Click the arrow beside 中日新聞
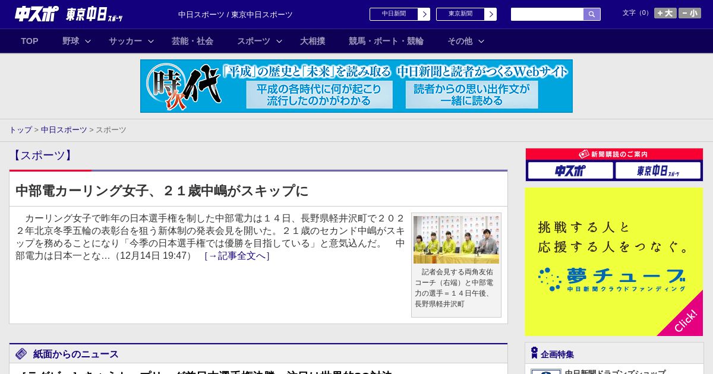The width and height of the screenshot is (713, 374). pyautogui.click(x=424, y=14)
